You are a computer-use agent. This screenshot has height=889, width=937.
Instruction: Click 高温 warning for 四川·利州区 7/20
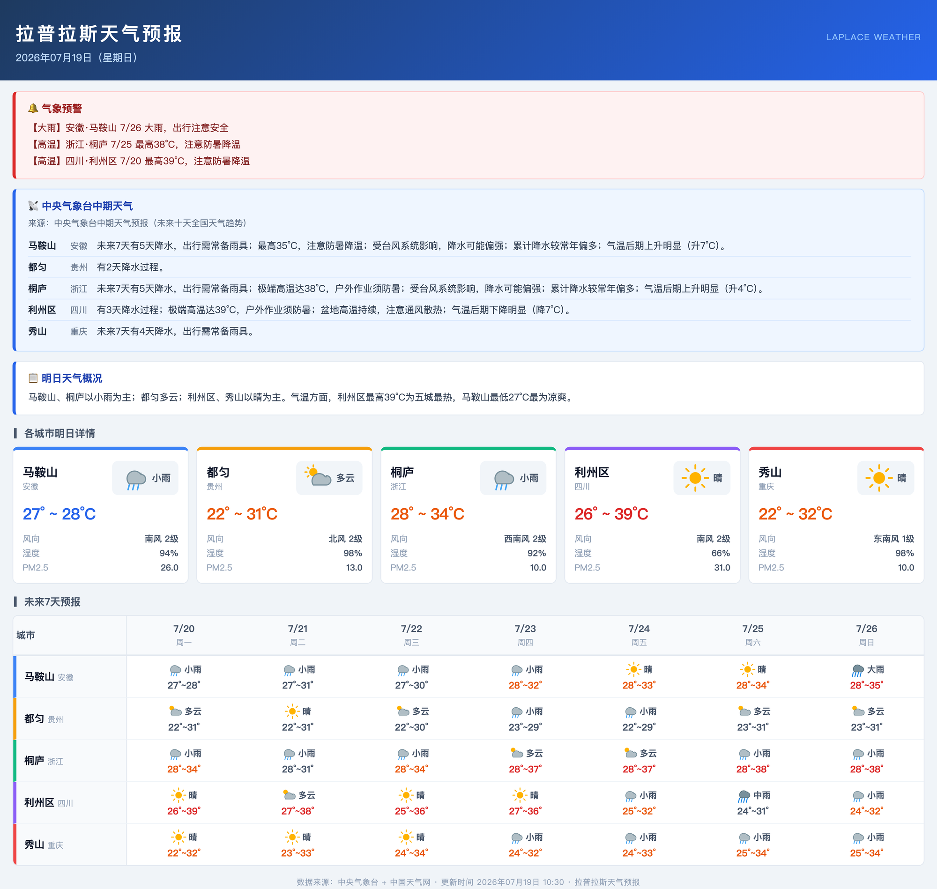(139, 161)
